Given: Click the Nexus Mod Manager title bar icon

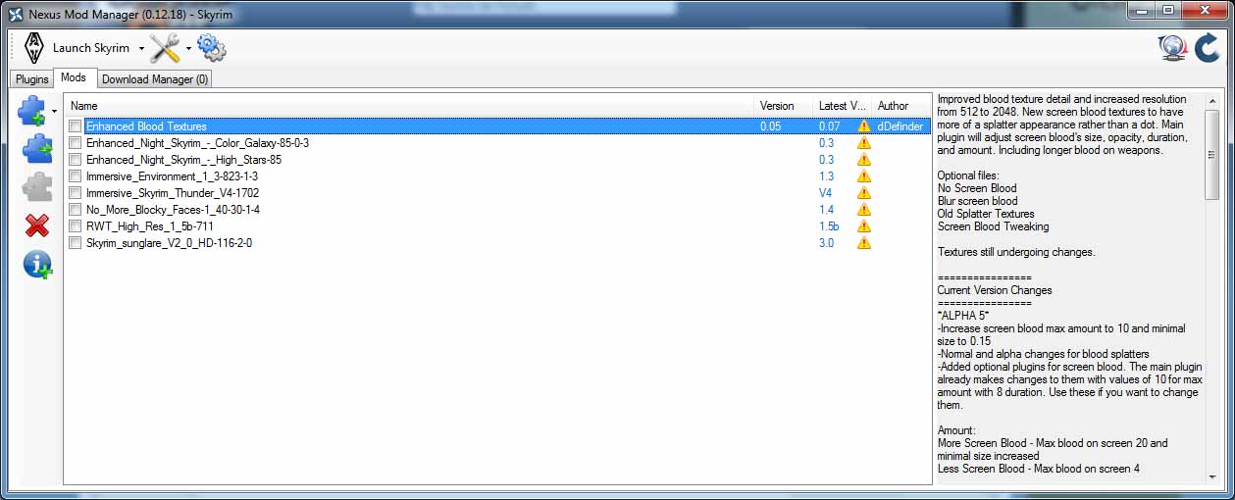Looking at the screenshot, I should pos(16,15).
